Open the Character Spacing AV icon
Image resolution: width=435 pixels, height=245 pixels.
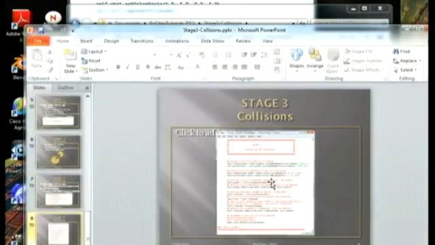pyautogui.click(x=168, y=67)
